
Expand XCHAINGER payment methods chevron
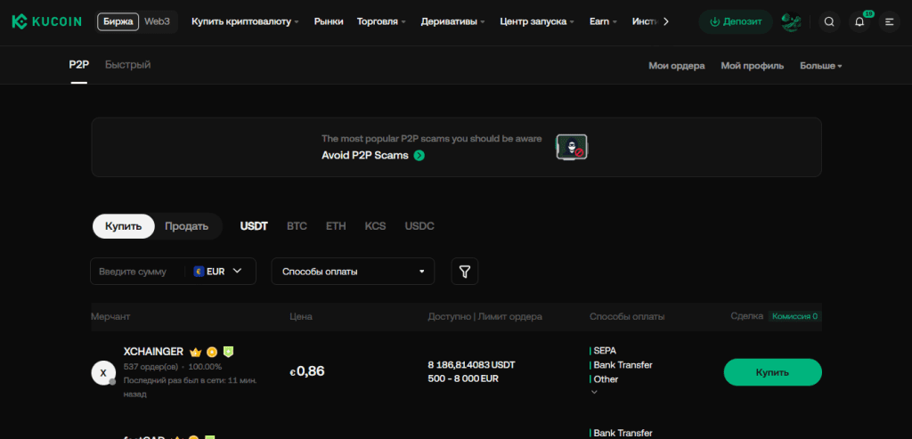click(594, 393)
